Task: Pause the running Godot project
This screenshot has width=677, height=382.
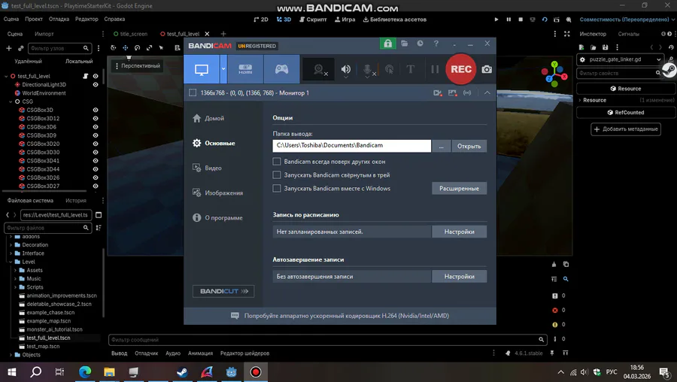Action: (x=509, y=20)
